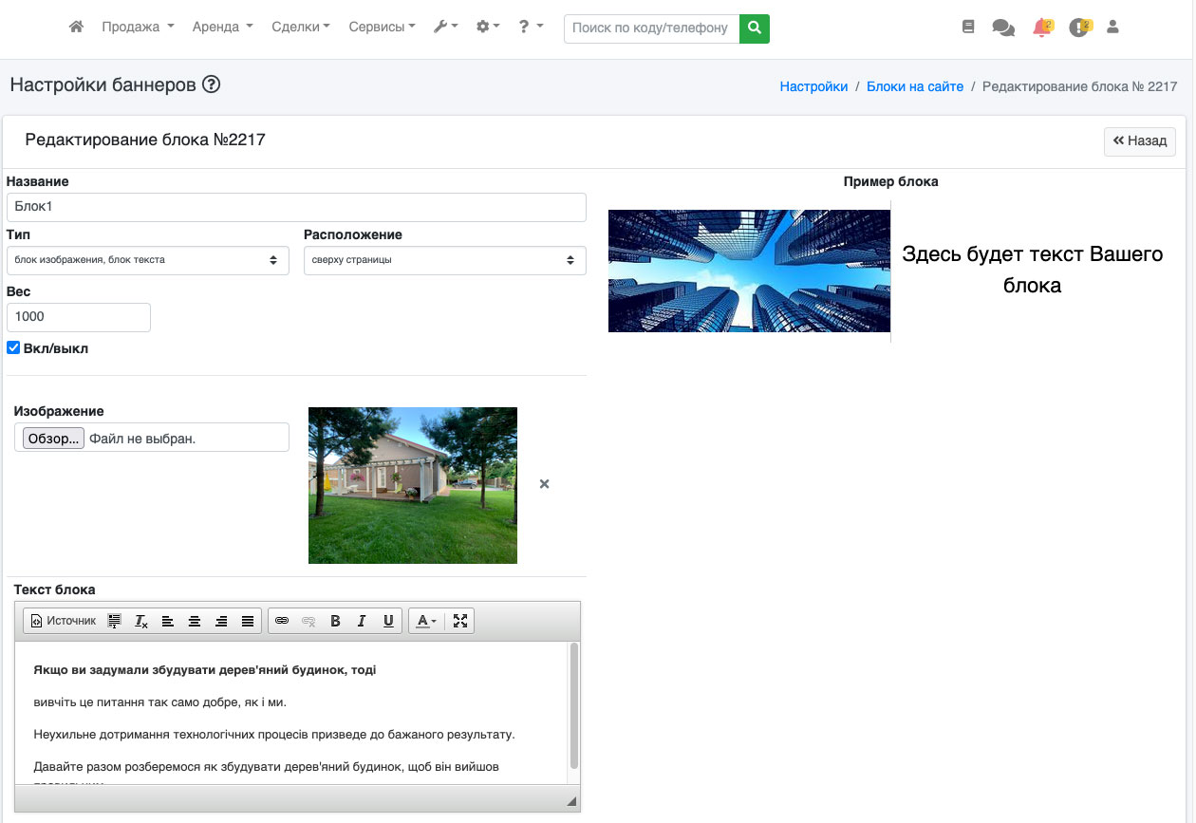Open the text color picker
Image resolution: width=1196 pixels, height=823 pixels.
[426, 621]
